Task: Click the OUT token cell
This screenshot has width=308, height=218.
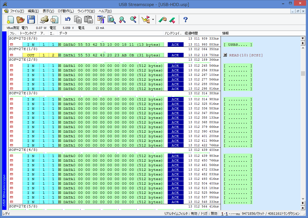Action: [x=31, y=55]
